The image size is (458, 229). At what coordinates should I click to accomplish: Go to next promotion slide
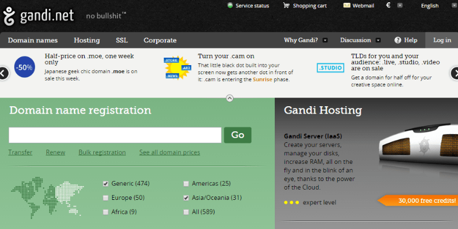455,73
